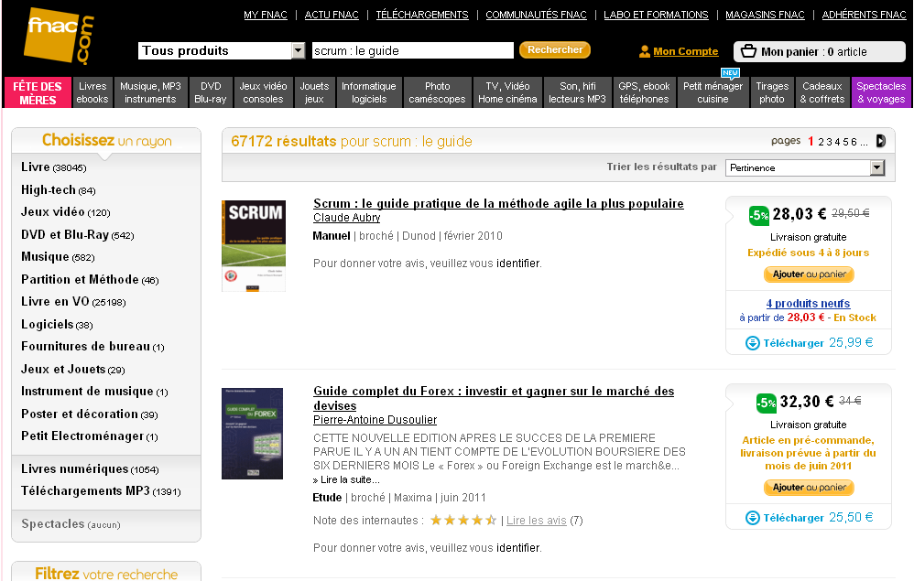The image size is (914, 581).
Task: Open the Photo caméscopes tab
Action: [437, 92]
